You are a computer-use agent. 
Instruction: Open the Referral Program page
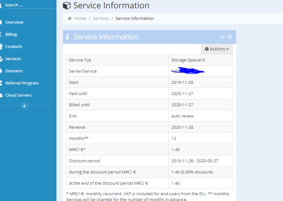(22, 83)
